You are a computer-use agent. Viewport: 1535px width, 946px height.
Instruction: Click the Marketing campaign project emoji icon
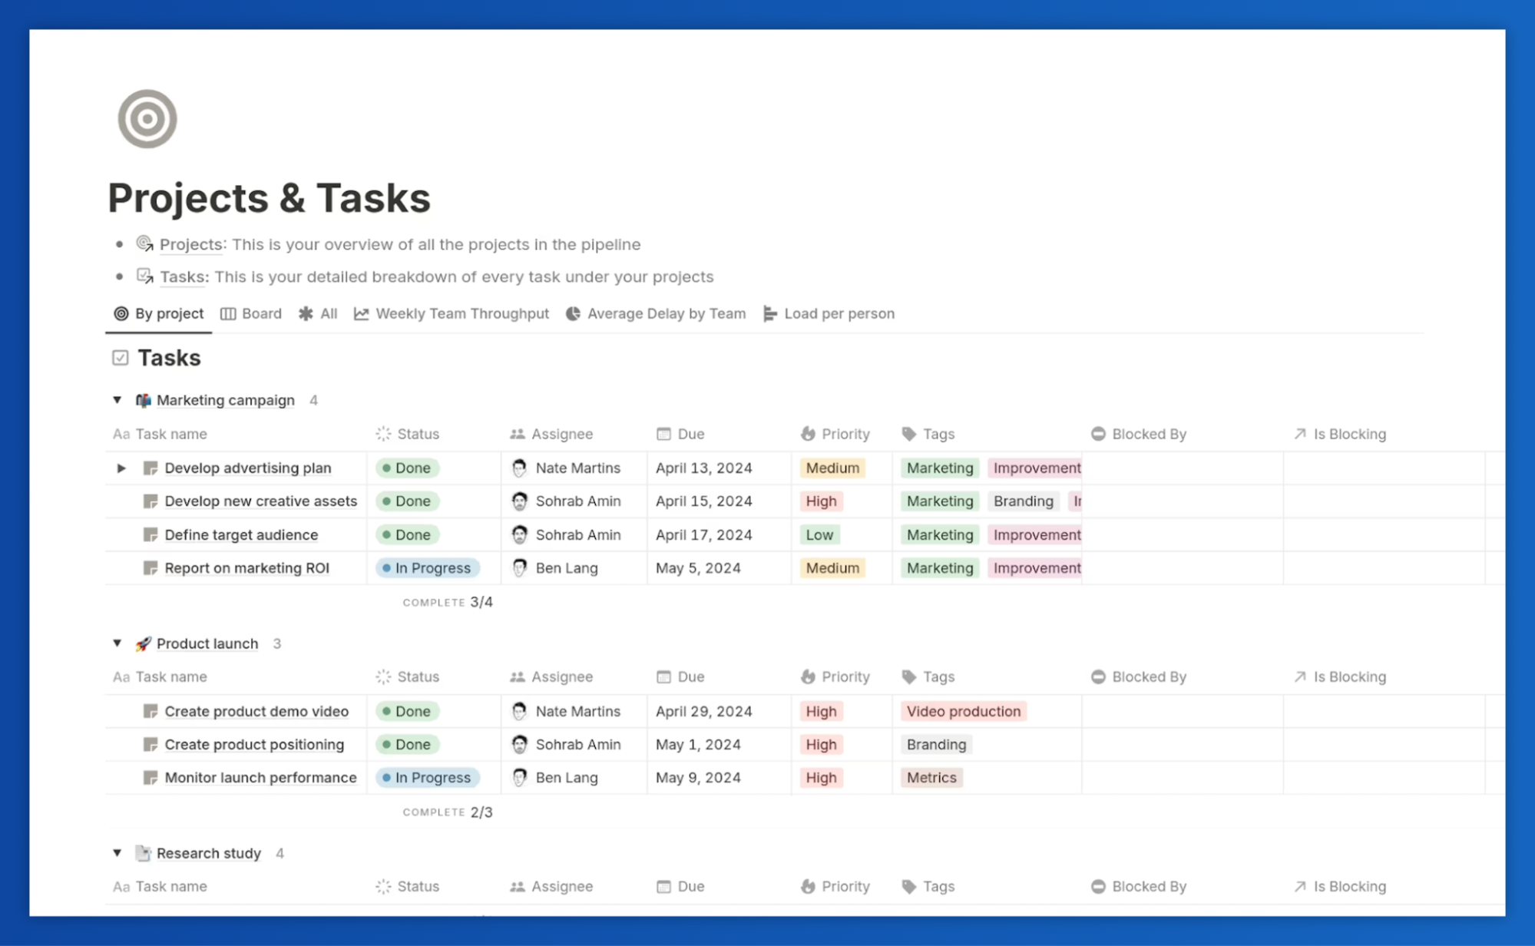(143, 400)
